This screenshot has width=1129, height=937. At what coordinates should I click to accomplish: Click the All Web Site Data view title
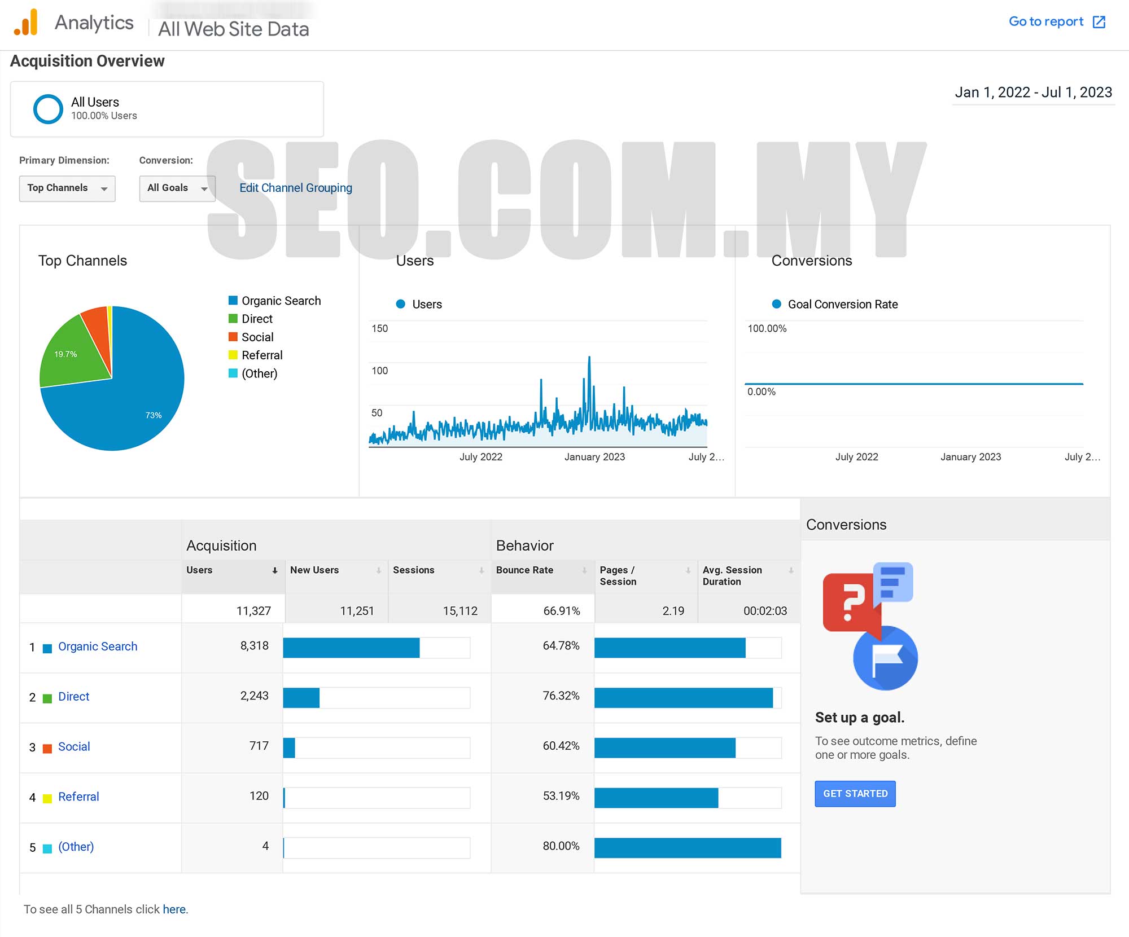click(234, 29)
